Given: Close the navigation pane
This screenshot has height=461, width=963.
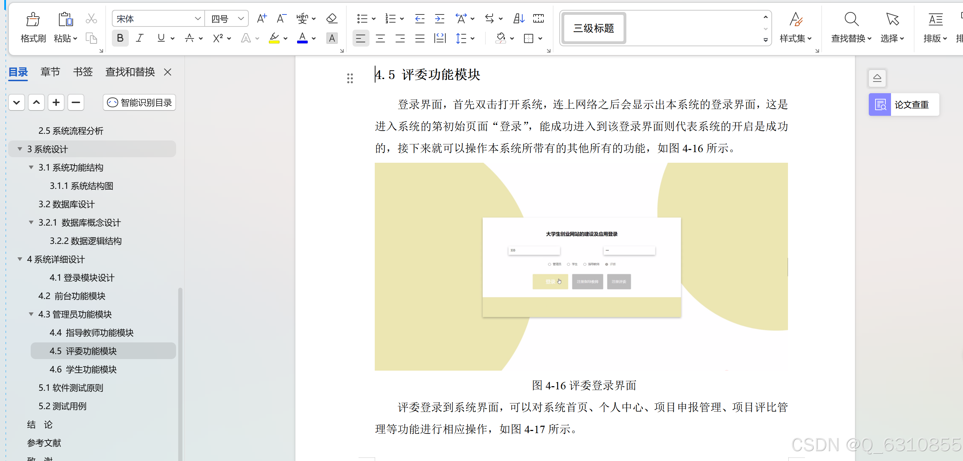Looking at the screenshot, I should (x=168, y=72).
